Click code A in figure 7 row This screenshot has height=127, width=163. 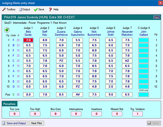pyautogui.click(x=13, y=71)
